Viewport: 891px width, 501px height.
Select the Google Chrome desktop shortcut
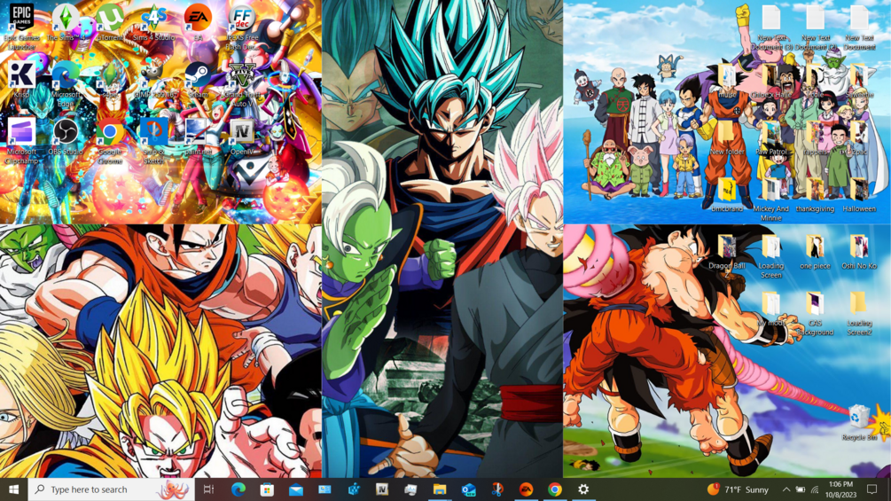110,141
